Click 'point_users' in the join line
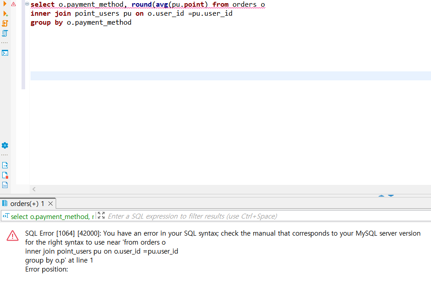This screenshot has width=431, height=285. pyautogui.click(x=97, y=13)
